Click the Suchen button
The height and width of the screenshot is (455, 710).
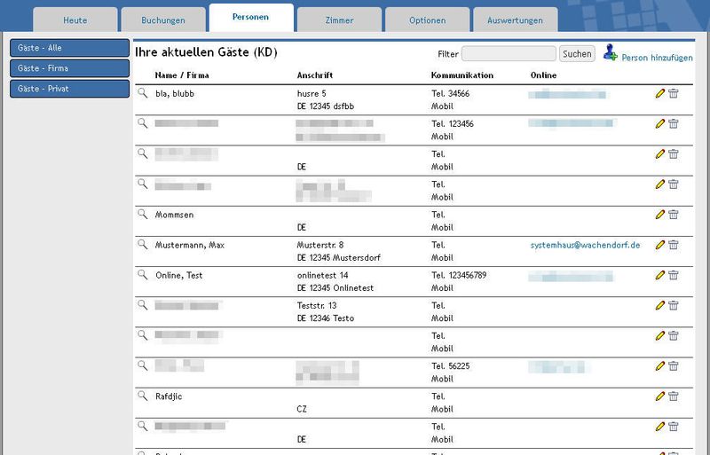(577, 53)
